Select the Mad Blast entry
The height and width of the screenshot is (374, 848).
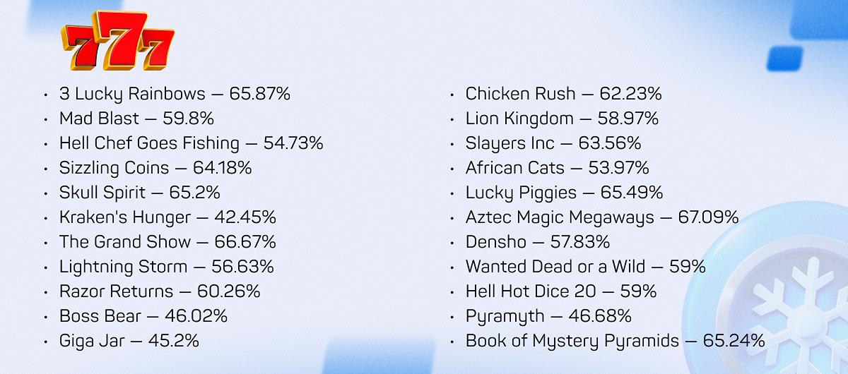tap(136, 119)
